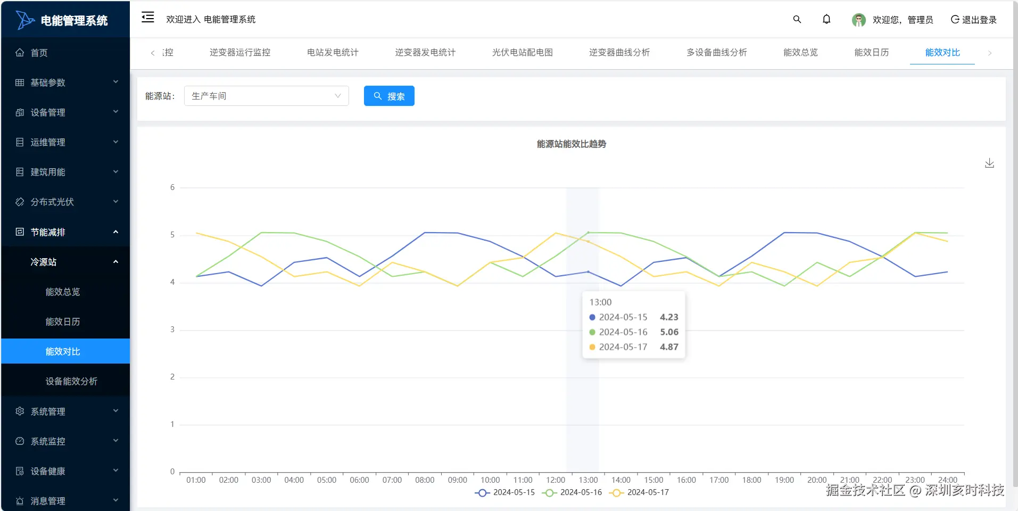This screenshot has width=1018, height=511.
Task: Click the 13:00 point on the blue line
Action: 588,271
